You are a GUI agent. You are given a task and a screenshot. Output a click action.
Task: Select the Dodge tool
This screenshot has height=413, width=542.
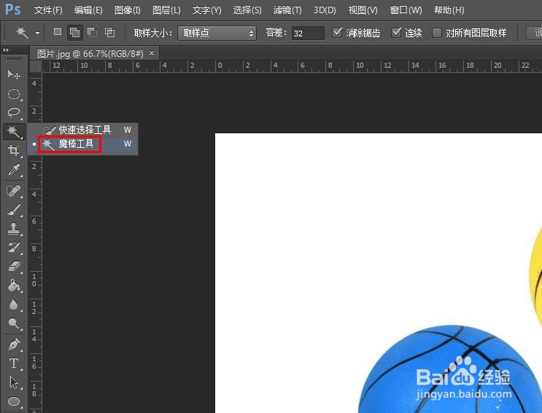(14, 323)
